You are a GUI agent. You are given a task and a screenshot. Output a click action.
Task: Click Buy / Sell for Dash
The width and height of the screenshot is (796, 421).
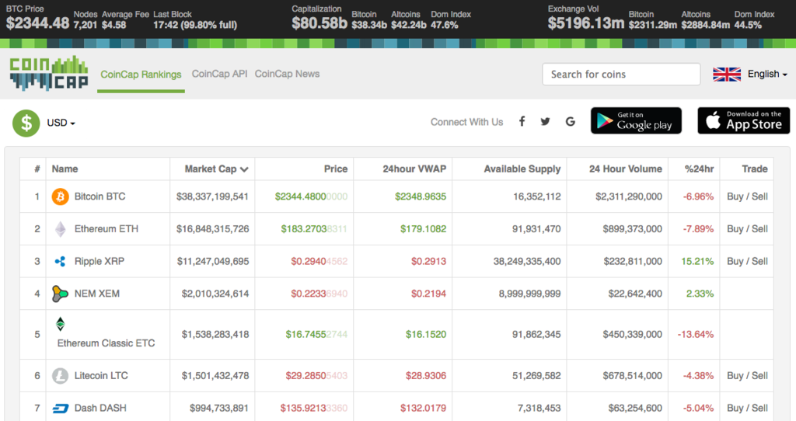click(747, 408)
